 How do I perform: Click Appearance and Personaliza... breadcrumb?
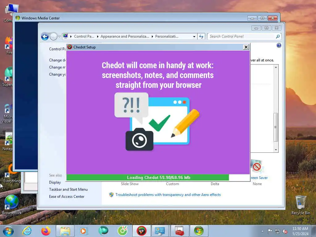point(125,36)
